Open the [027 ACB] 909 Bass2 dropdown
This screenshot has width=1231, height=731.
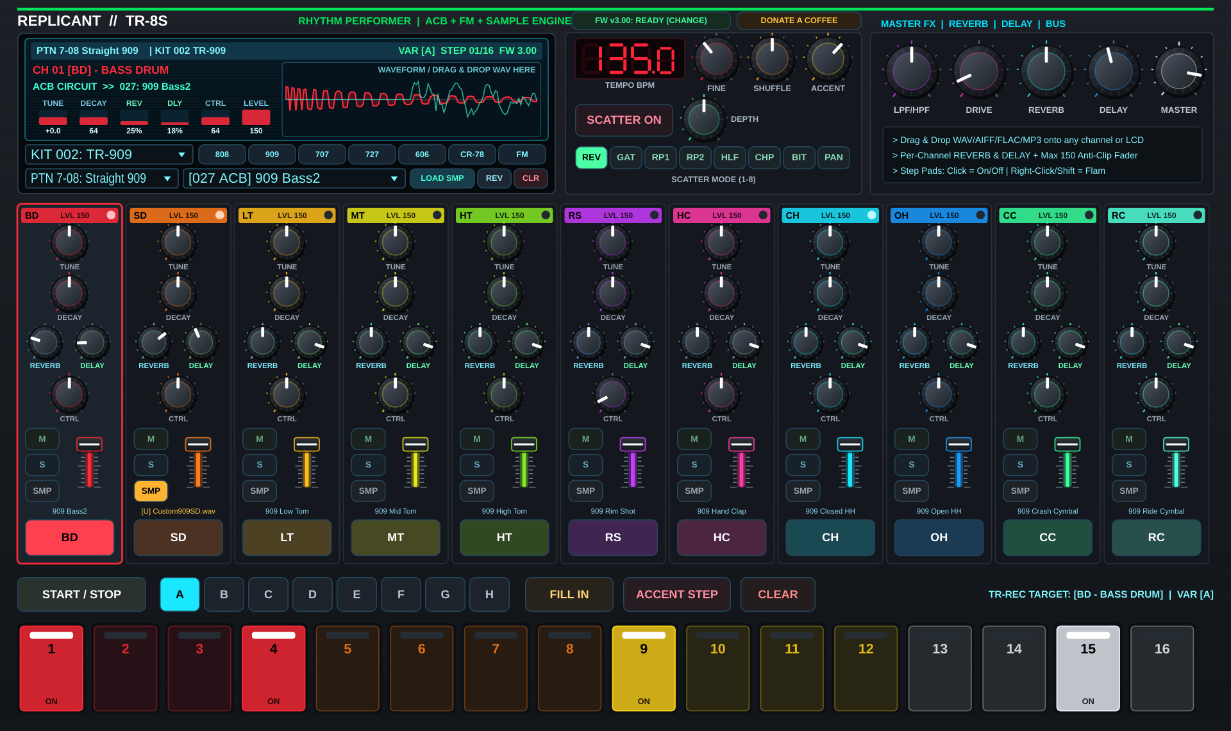tap(294, 178)
